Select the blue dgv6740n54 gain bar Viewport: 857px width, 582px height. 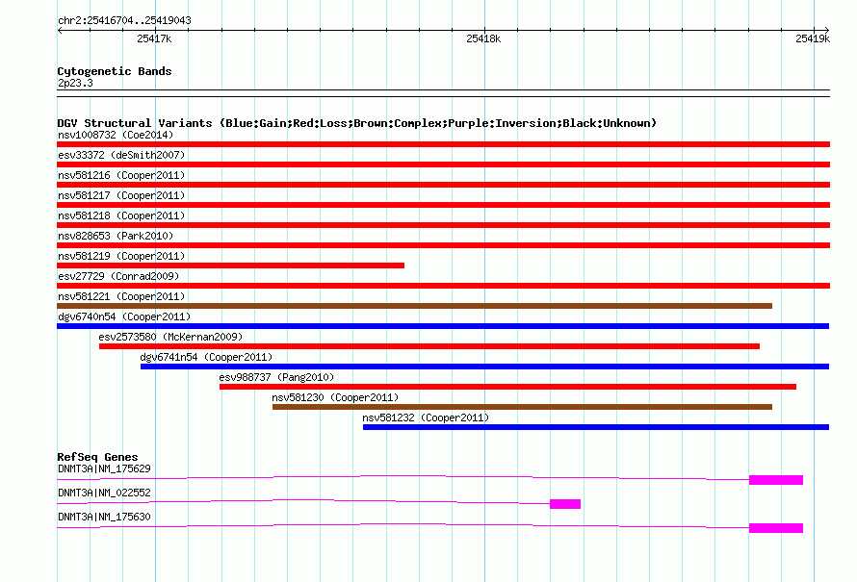point(443,326)
